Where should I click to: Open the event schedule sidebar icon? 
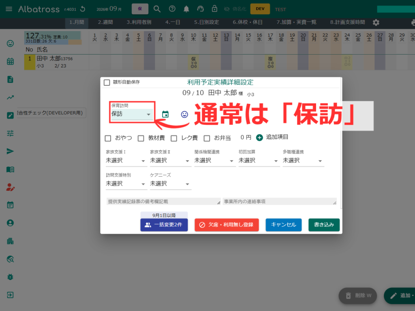10,205
